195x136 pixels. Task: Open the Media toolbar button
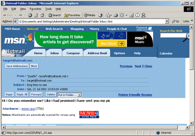[x=89, y=15]
